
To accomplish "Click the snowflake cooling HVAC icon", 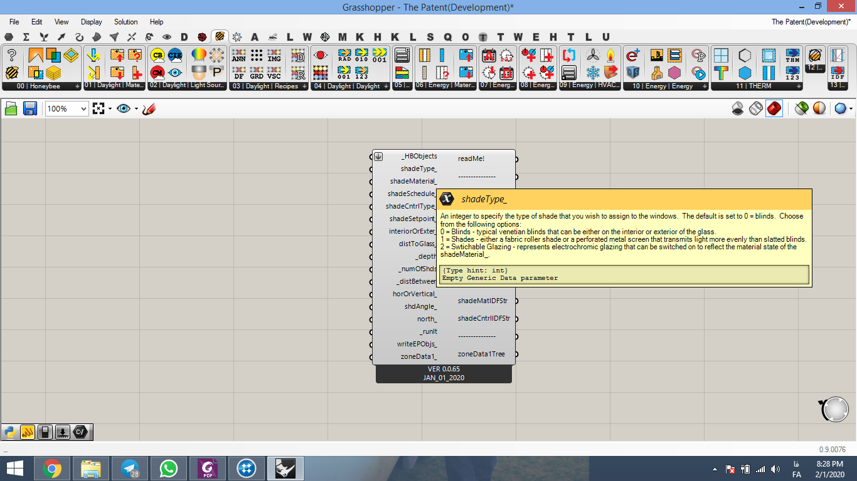I will [593, 73].
